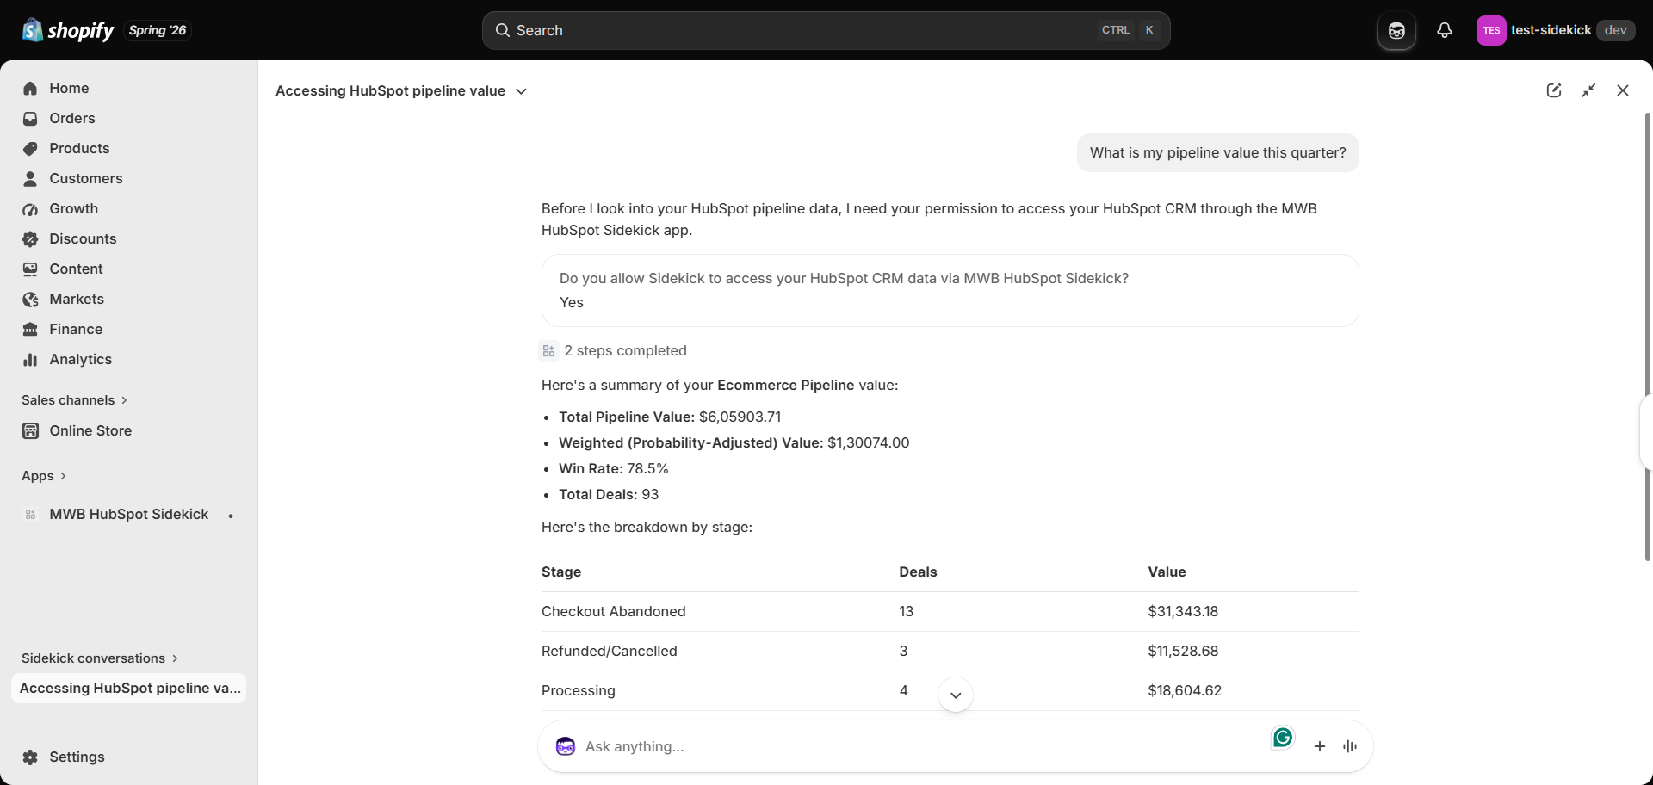
Task: Click the TES account avatar
Action: 1491,30
